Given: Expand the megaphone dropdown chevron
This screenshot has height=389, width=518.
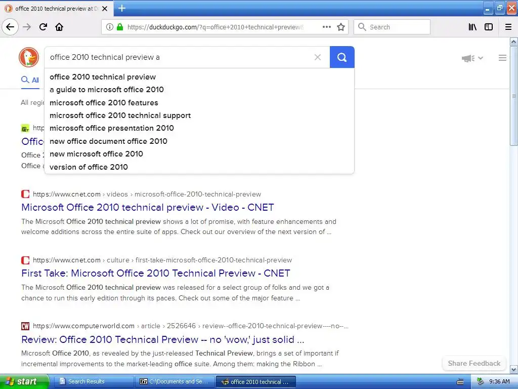Looking at the screenshot, I should [x=481, y=58].
